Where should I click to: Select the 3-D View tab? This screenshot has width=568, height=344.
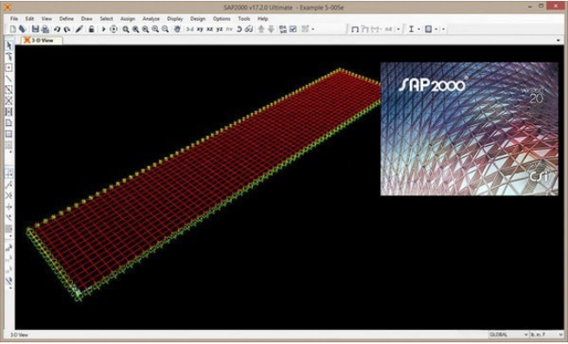point(42,40)
